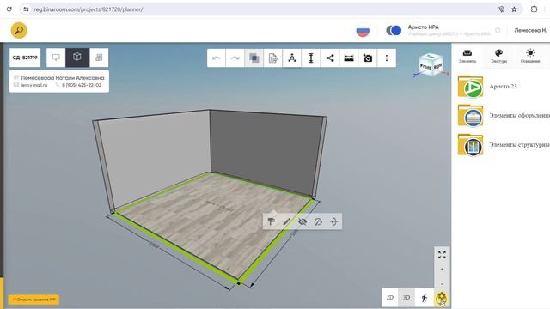Click the client email address
The width and height of the screenshot is (550, 309).
pyautogui.click(x=34, y=85)
